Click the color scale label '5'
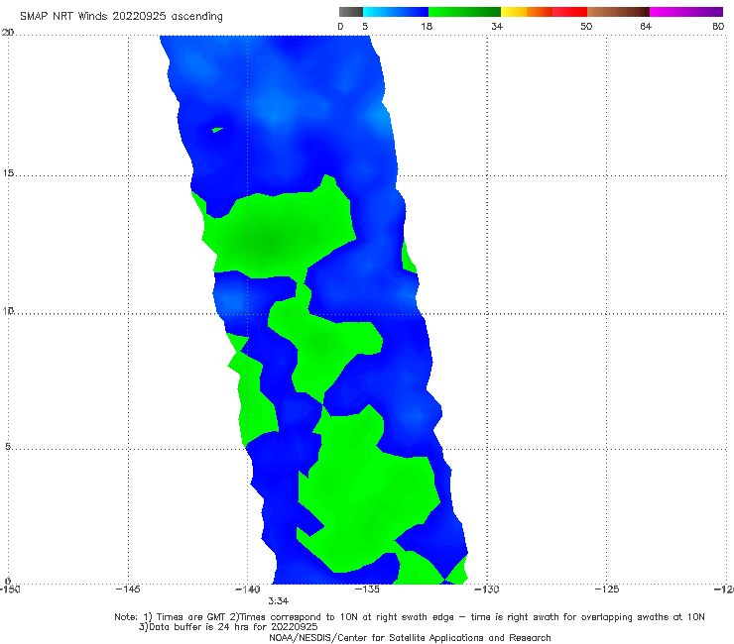Image resolution: width=734 pixels, height=644 pixels. click(x=365, y=26)
